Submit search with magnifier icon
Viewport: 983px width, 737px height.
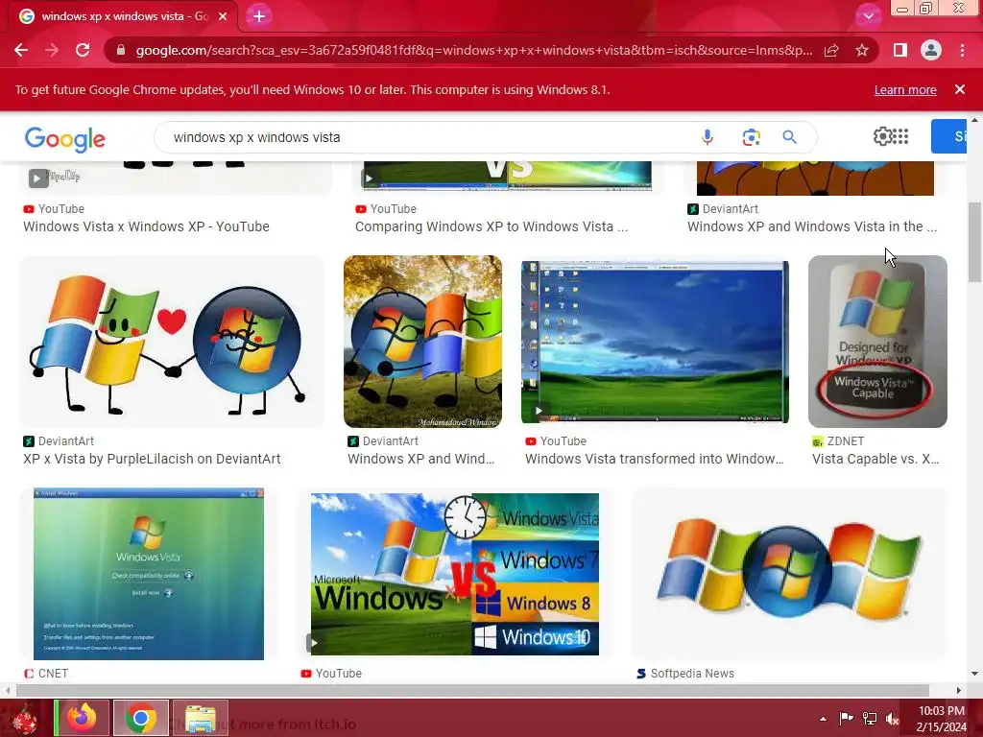[790, 137]
